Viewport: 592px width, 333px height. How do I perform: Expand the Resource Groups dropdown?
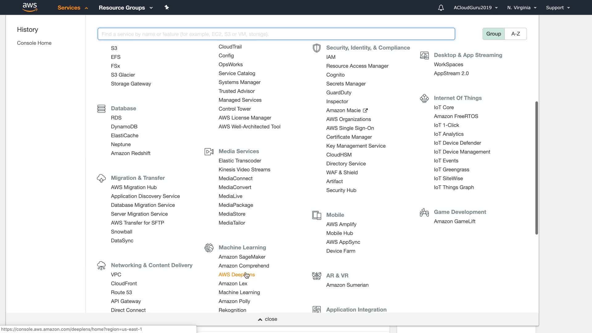(125, 8)
